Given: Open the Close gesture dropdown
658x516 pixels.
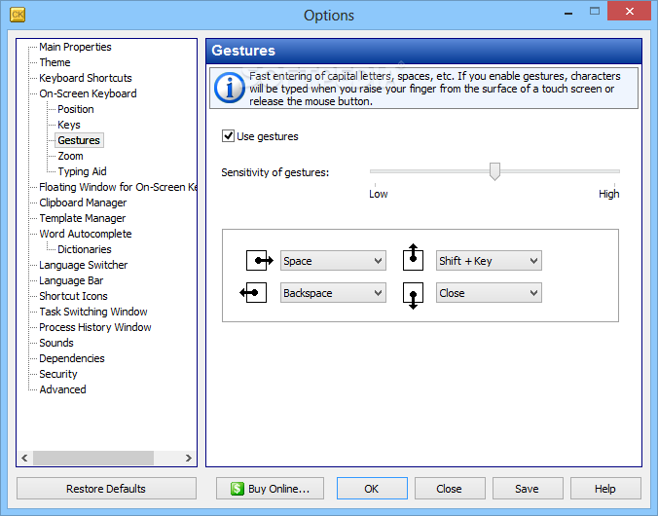Looking at the screenshot, I should click(x=489, y=293).
